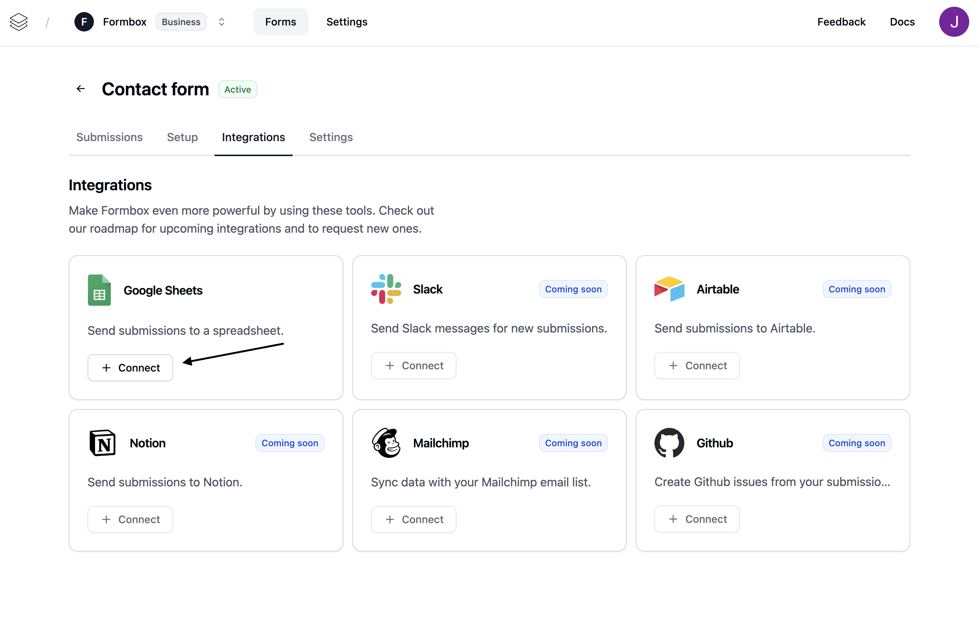This screenshot has height=638, width=979.
Task: Open Settings in the top navigation
Action: pos(347,22)
